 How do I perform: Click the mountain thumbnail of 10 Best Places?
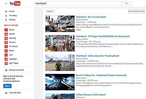60,96
